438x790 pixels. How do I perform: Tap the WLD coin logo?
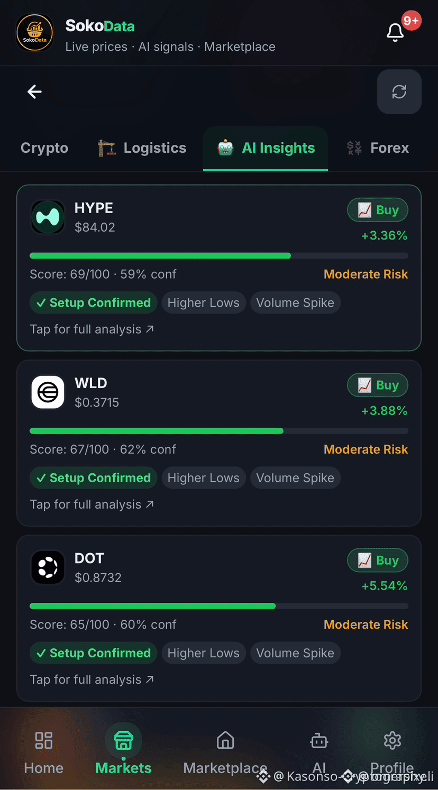click(x=48, y=392)
